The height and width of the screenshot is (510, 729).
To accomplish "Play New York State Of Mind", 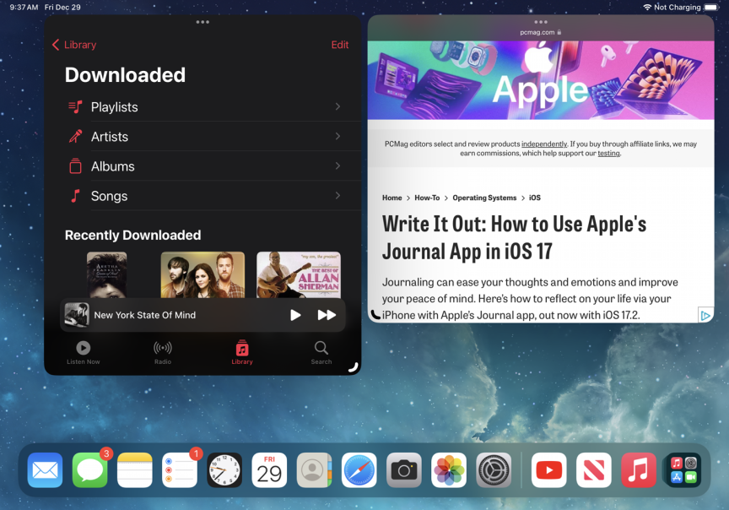I will point(295,315).
